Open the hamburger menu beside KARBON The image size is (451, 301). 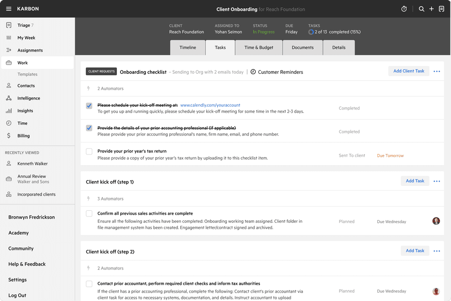[8, 8]
